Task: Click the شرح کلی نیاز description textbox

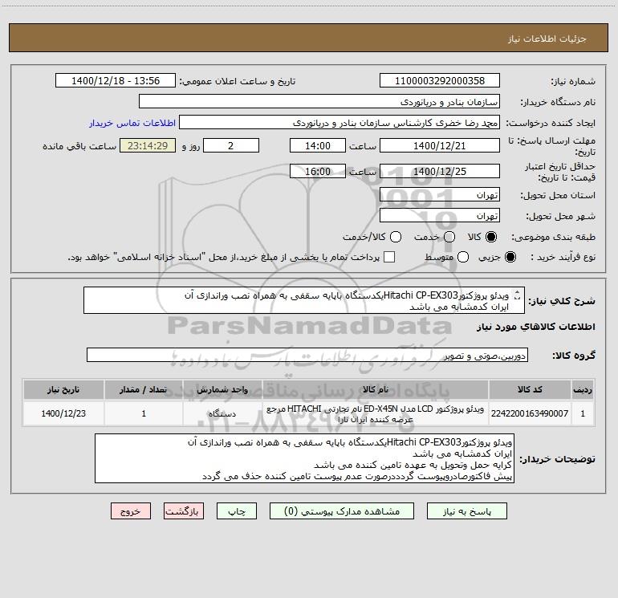Action: point(304,300)
